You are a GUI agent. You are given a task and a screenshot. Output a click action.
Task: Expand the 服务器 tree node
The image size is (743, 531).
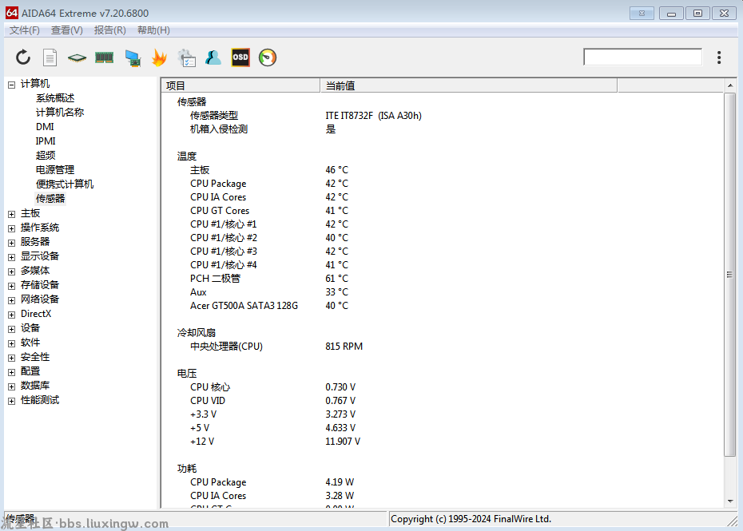tap(12, 243)
